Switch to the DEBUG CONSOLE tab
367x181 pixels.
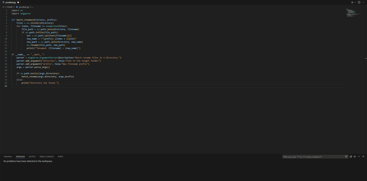(x=47, y=157)
